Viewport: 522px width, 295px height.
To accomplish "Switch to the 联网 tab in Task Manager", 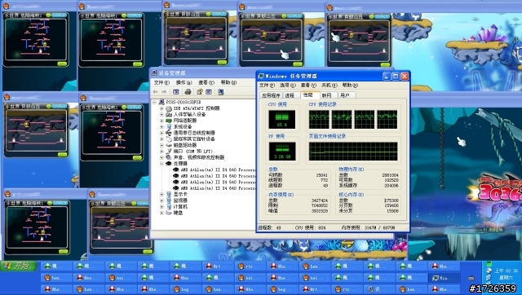I will click(326, 95).
